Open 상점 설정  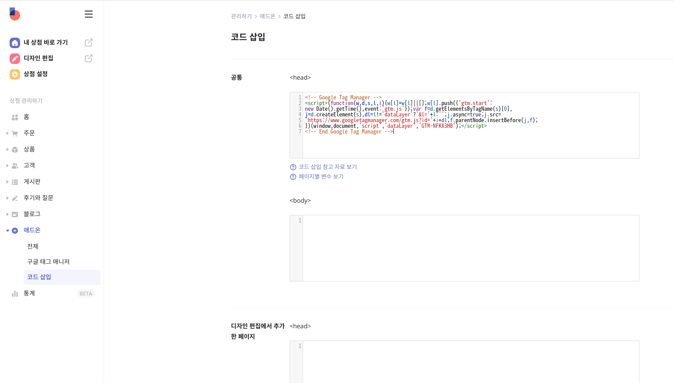coord(35,74)
